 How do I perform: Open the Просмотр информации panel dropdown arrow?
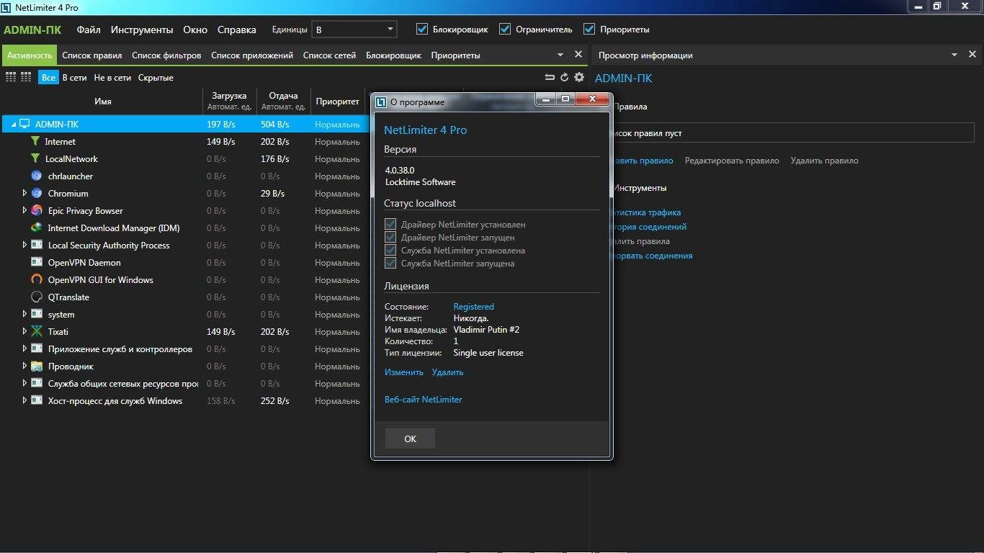[x=954, y=55]
